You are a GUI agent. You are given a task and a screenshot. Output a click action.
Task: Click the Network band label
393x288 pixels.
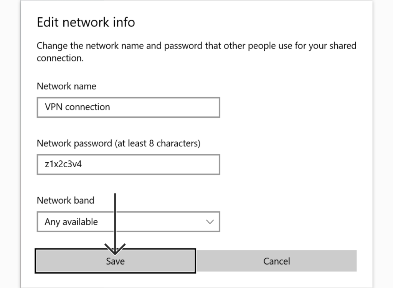(65, 200)
